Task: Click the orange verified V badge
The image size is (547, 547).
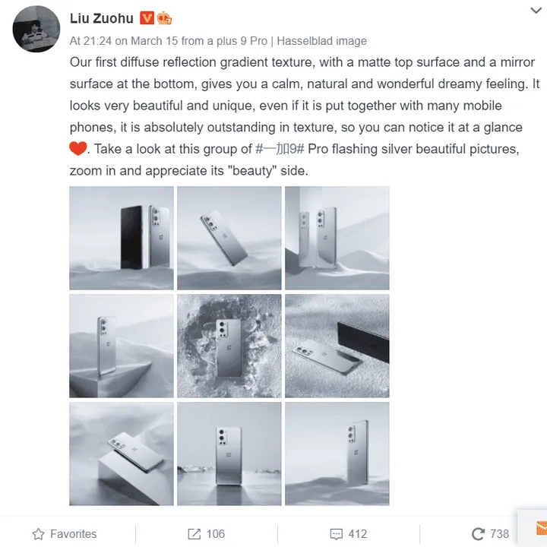Action: click(147, 17)
